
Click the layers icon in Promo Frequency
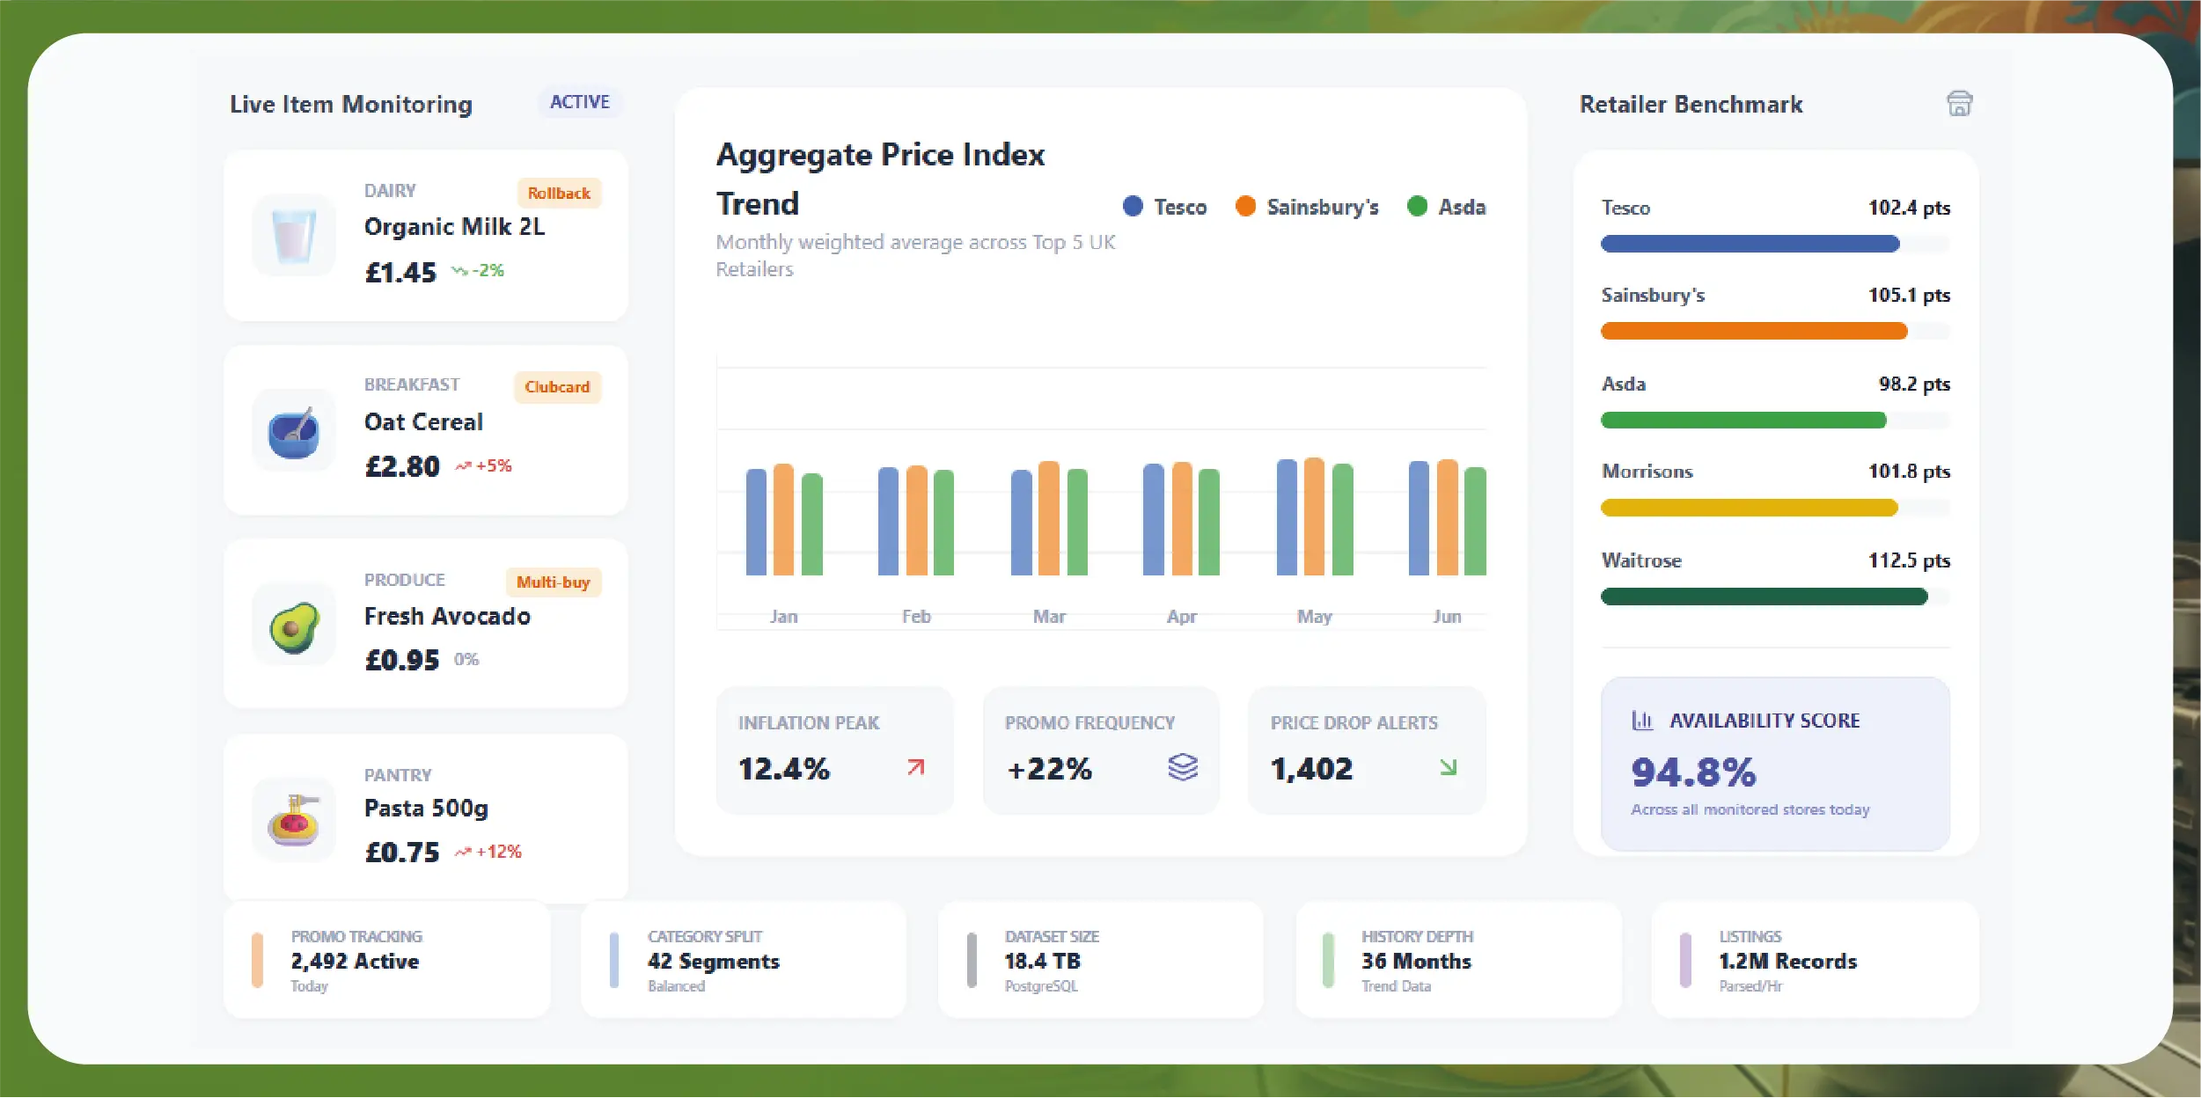click(1183, 767)
